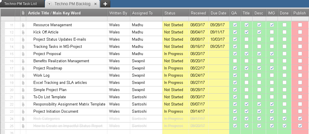Image resolution: width=309 pixels, height=134 pixels.
Task: Open attachments for Responsibility Assignment Matrix Template
Action: 23,104
